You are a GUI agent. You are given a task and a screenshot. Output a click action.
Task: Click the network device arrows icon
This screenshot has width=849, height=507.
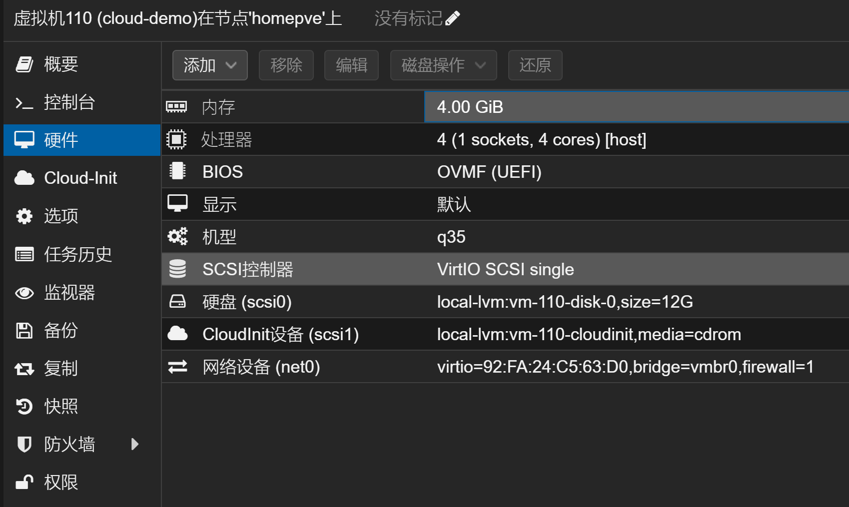[x=177, y=367]
